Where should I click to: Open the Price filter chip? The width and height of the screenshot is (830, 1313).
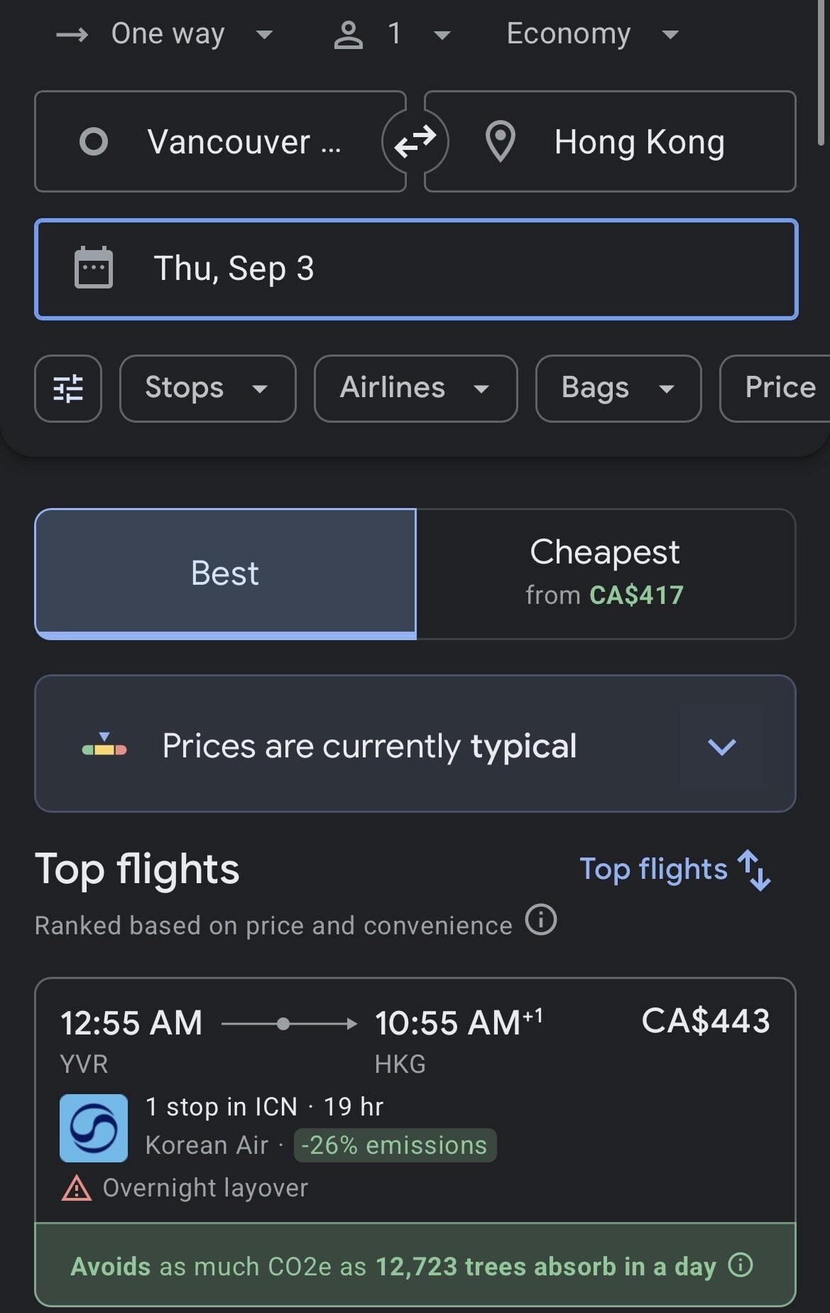(779, 389)
